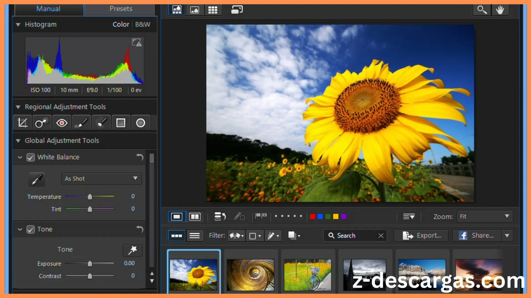Open the secondary display mirror icon
Image resolution: width=531 pixels, height=298 pixels.
point(237,10)
